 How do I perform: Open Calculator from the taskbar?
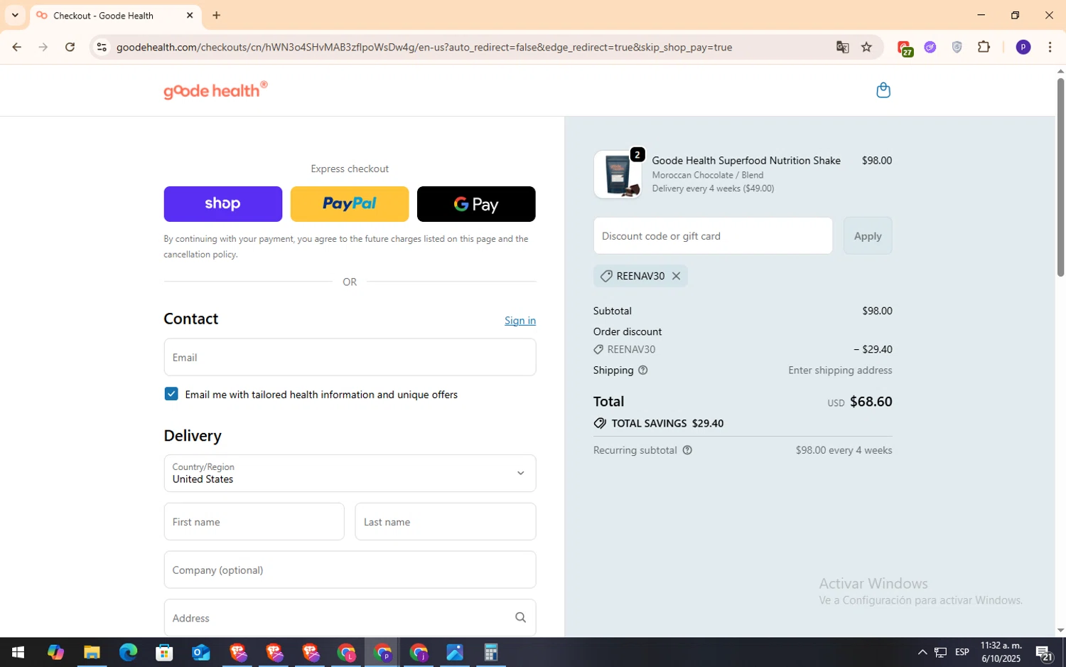[x=491, y=652]
